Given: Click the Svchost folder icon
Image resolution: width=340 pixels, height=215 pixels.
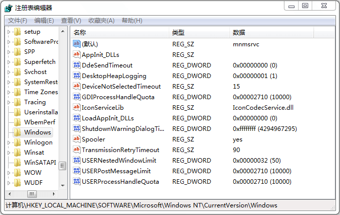Looking at the screenshot, I should [18, 72].
